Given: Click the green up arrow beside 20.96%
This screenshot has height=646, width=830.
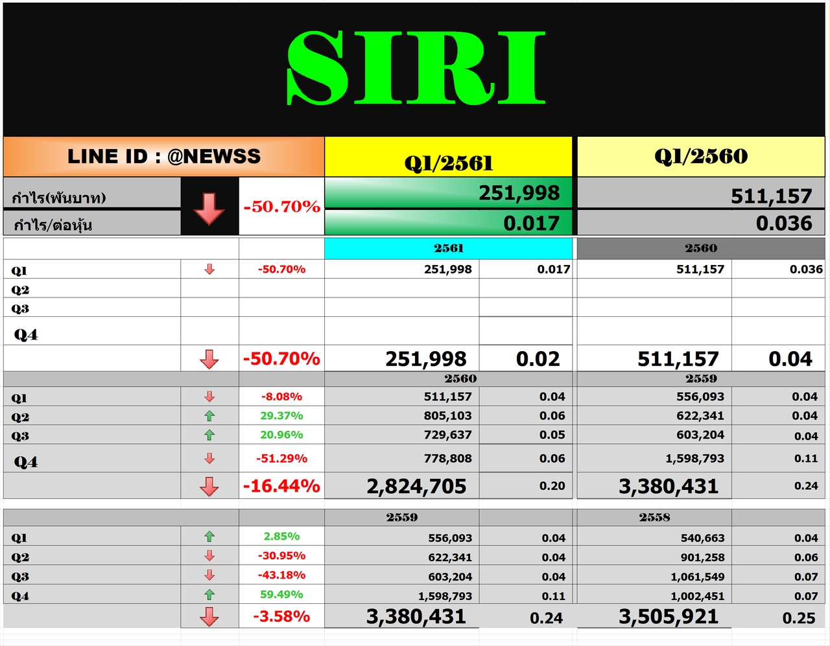Looking at the screenshot, I should [x=209, y=435].
